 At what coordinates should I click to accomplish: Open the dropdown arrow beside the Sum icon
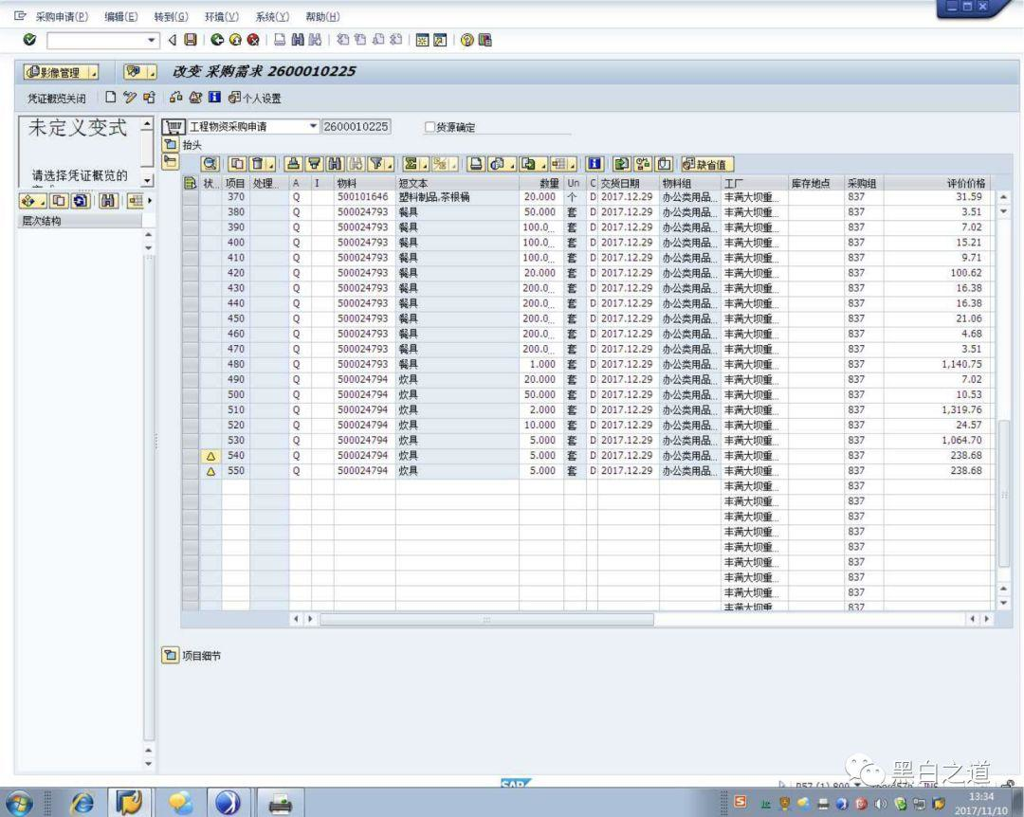click(425, 165)
